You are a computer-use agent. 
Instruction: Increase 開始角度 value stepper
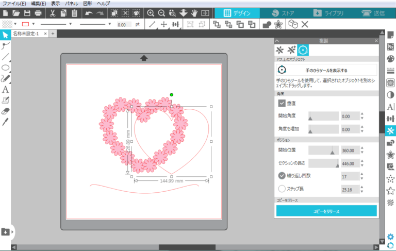(362, 114)
